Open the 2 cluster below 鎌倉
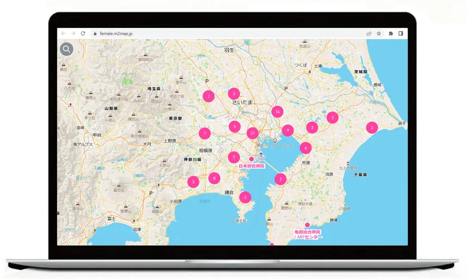 tap(245, 197)
